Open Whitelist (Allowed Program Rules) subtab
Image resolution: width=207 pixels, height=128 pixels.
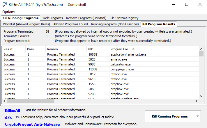click(26, 24)
